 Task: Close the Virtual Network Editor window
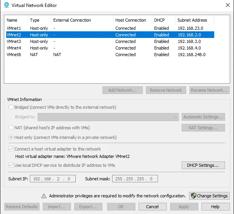coord(228,5)
